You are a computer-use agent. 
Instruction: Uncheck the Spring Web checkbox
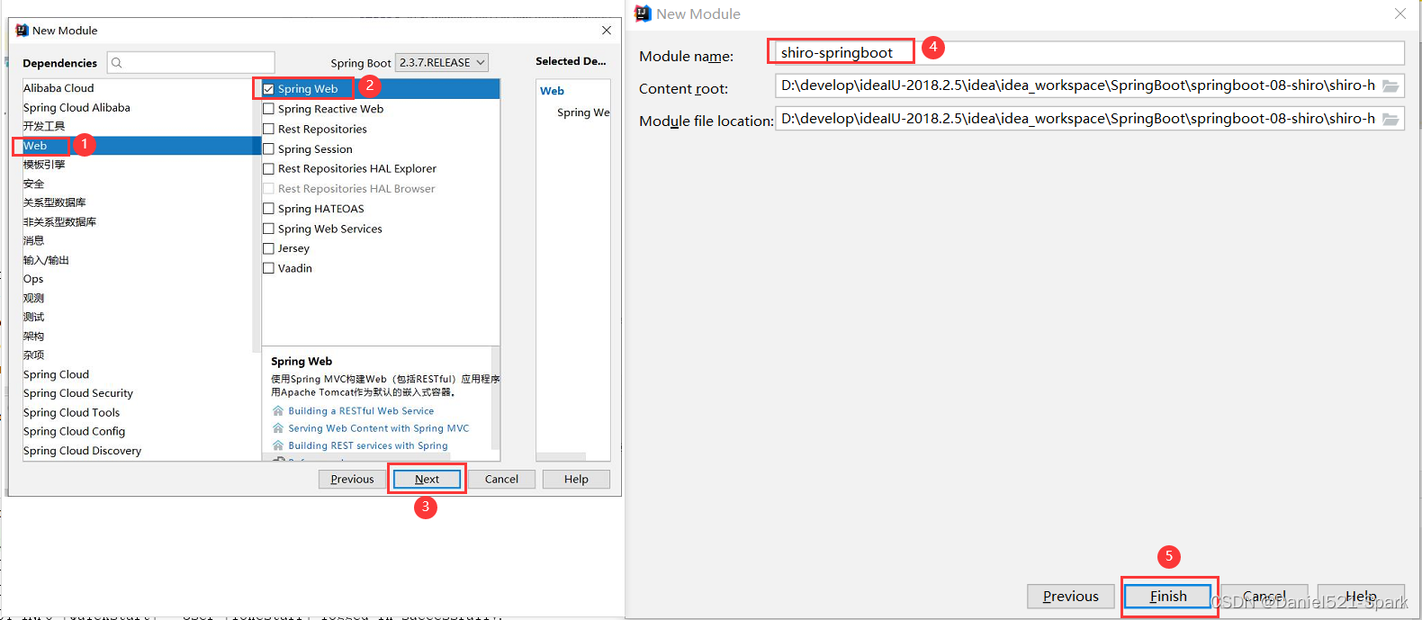[x=268, y=89]
